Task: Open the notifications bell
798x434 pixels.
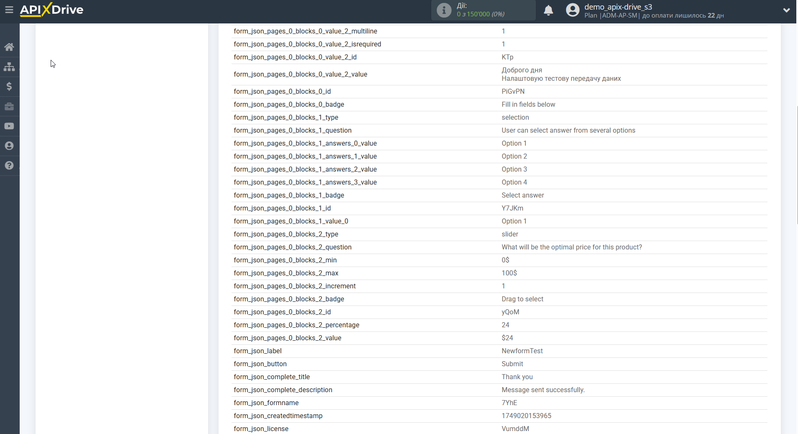Action: pos(548,10)
